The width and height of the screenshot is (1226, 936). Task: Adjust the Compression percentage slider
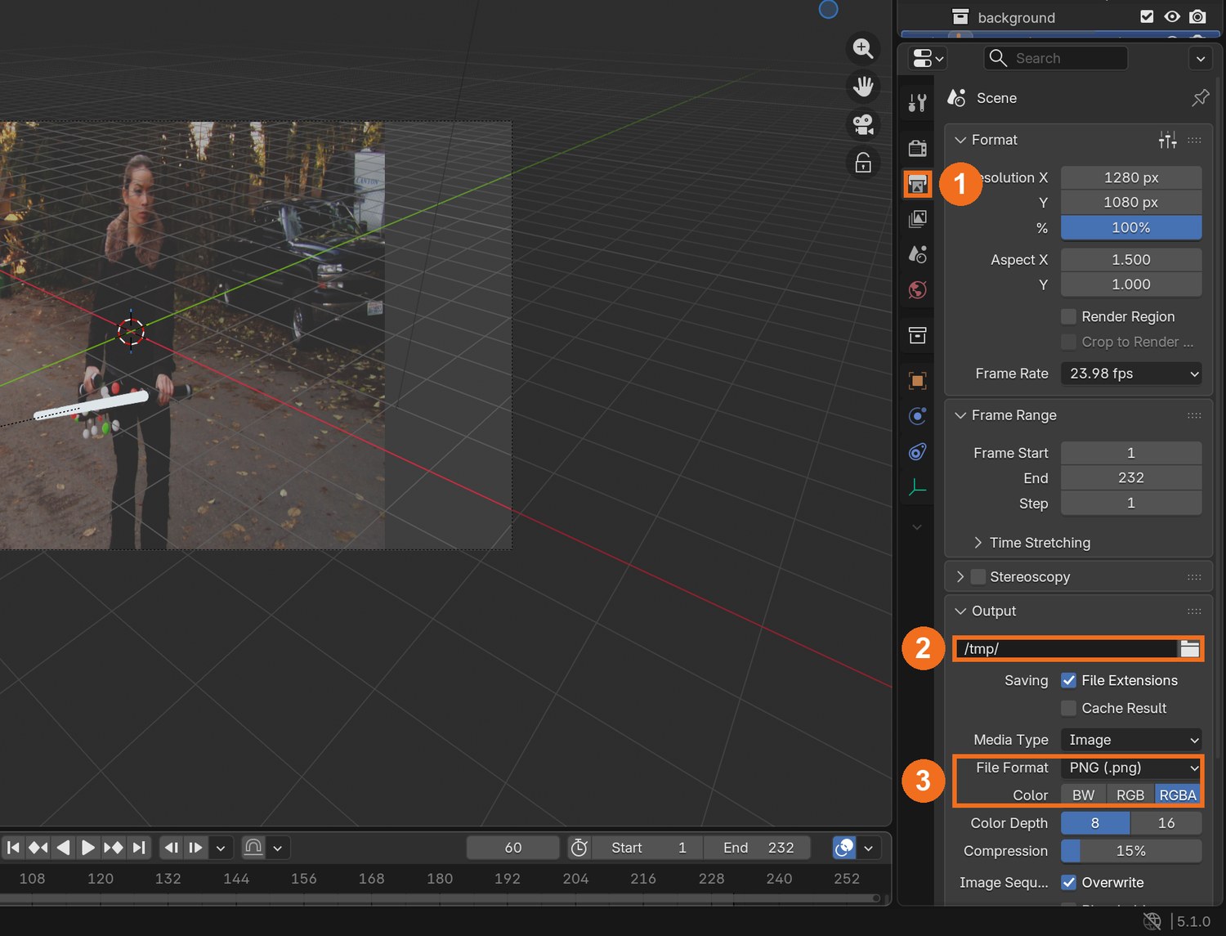pos(1131,851)
